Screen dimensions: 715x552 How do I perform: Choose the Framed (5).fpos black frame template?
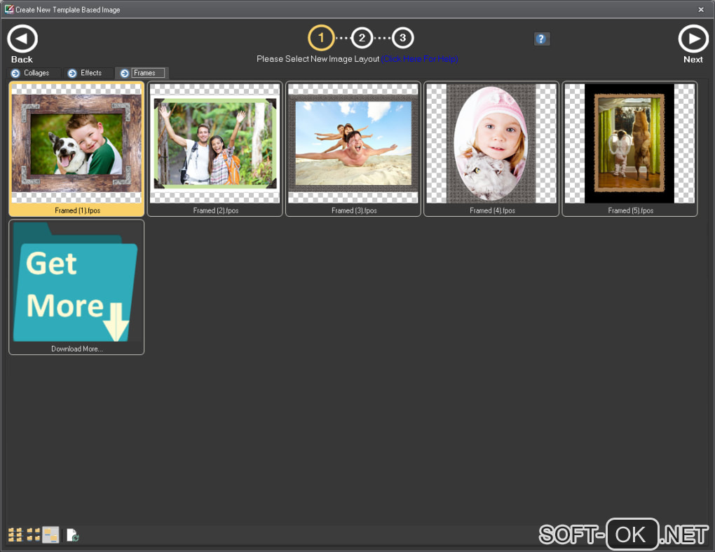[x=629, y=149]
